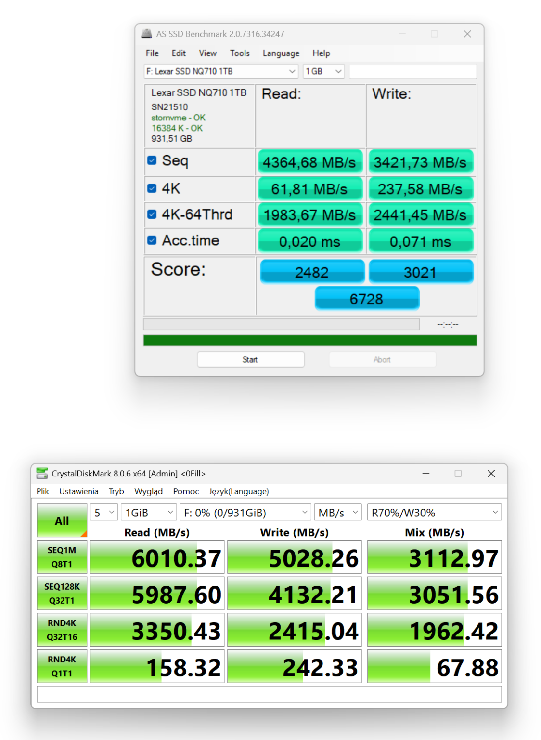
Task: Open the Ustawienia menu in CrystalDiskMark
Action: click(x=78, y=491)
